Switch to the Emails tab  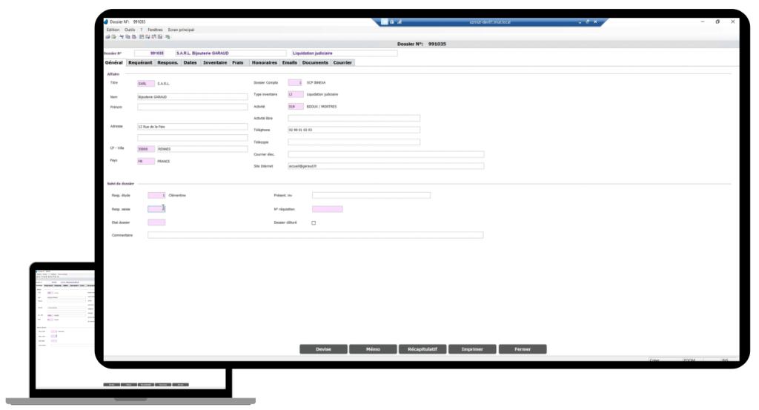tap(290, 62)
